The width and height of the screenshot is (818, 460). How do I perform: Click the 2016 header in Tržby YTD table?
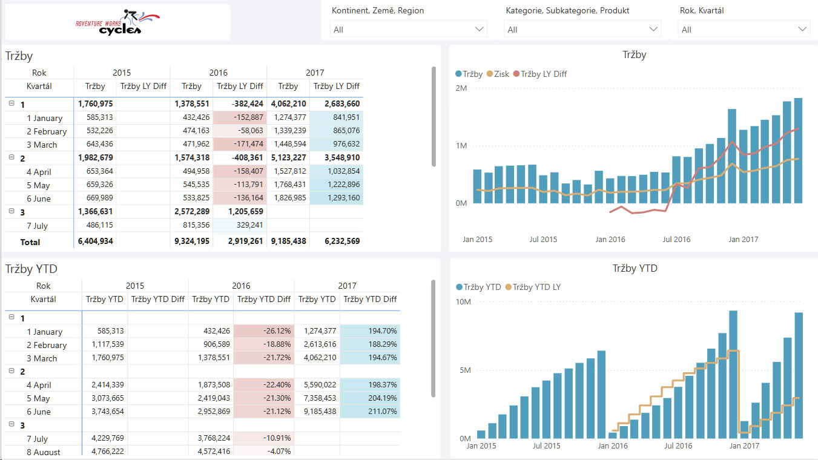pos(241,286)
